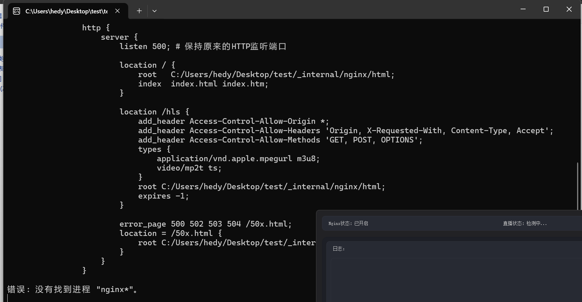
Task: Click inside the empty log text area
Action: click(454, 280)
